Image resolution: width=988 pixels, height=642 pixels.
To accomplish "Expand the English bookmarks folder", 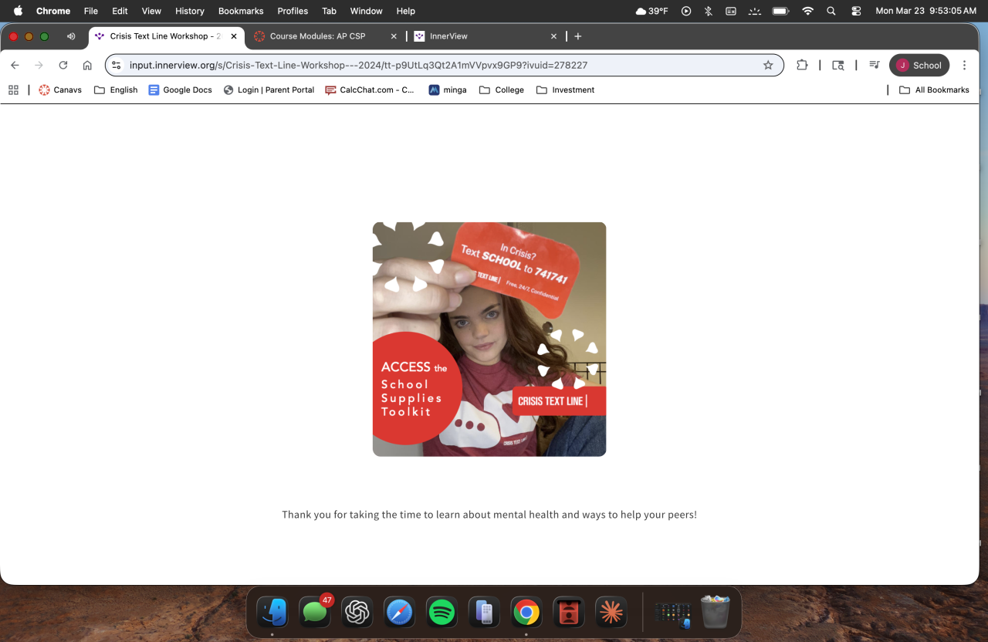I will tap(116, 90).
